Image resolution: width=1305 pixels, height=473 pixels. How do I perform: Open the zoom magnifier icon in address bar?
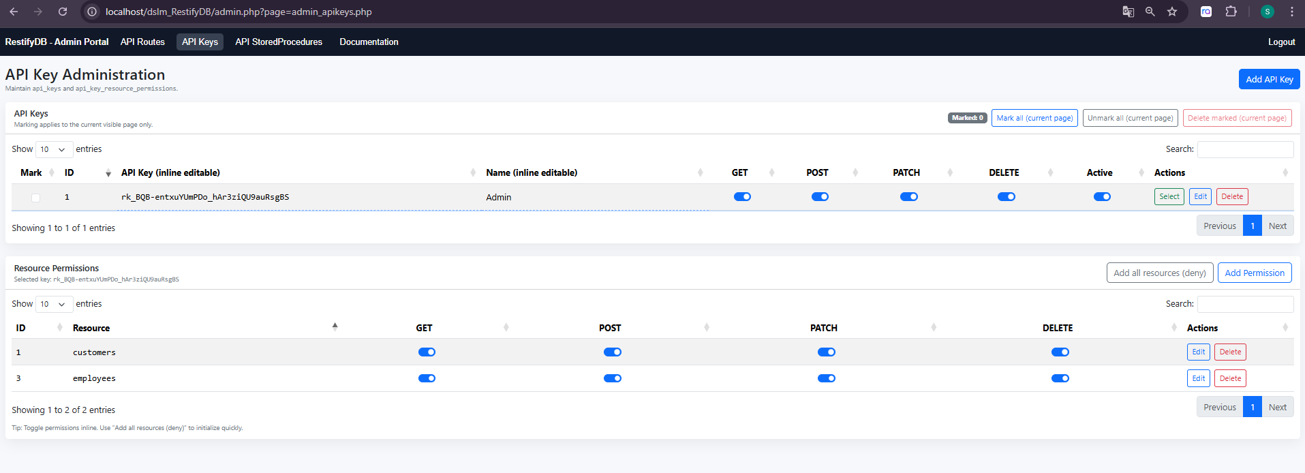1150,12
